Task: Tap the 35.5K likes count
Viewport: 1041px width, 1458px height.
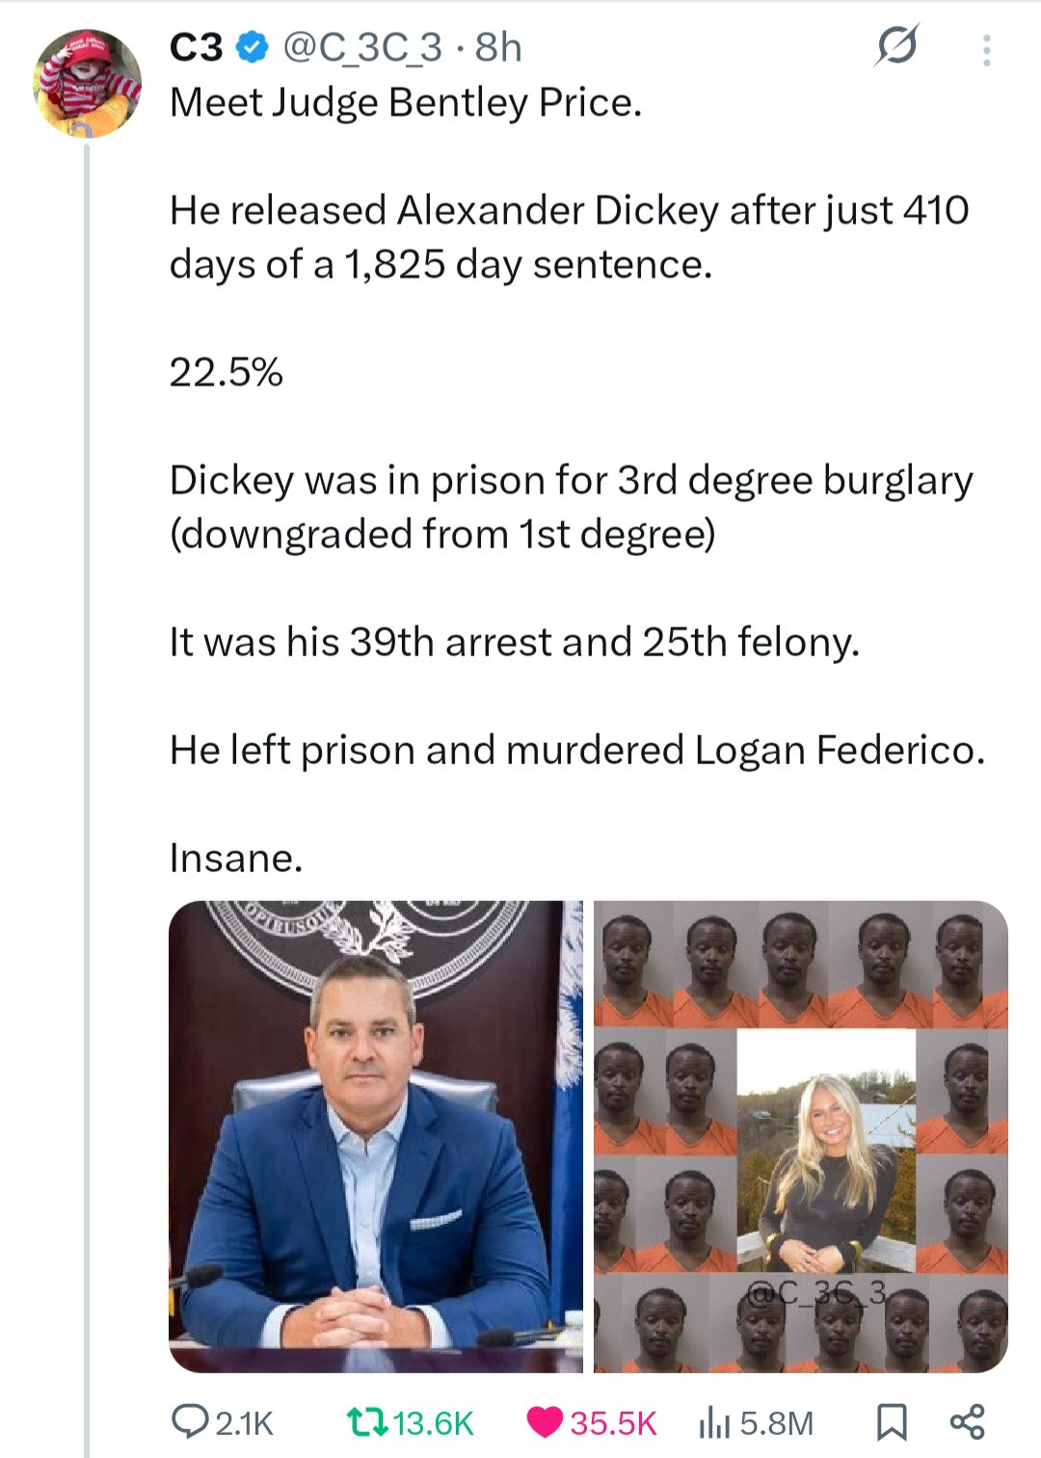Action: click(x=613, y=1423)
